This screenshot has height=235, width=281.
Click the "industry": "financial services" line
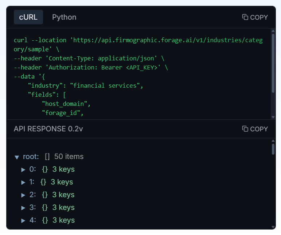point(85,85)
